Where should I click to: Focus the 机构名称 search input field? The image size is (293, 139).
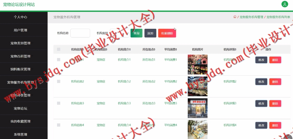pyautogui.click(x=80, y=33)
